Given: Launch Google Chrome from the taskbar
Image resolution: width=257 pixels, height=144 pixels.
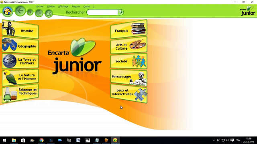Looking at the screenshot, I should (x=41, y=140).
